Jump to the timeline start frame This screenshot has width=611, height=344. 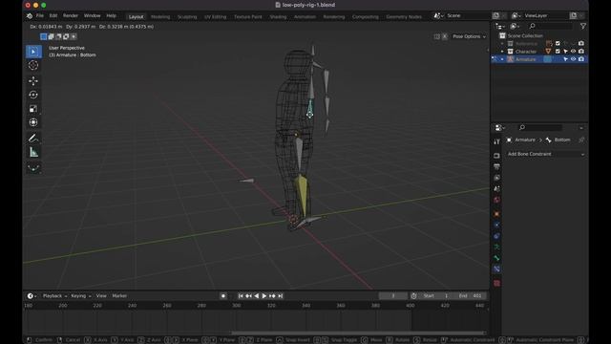(241, 296)
